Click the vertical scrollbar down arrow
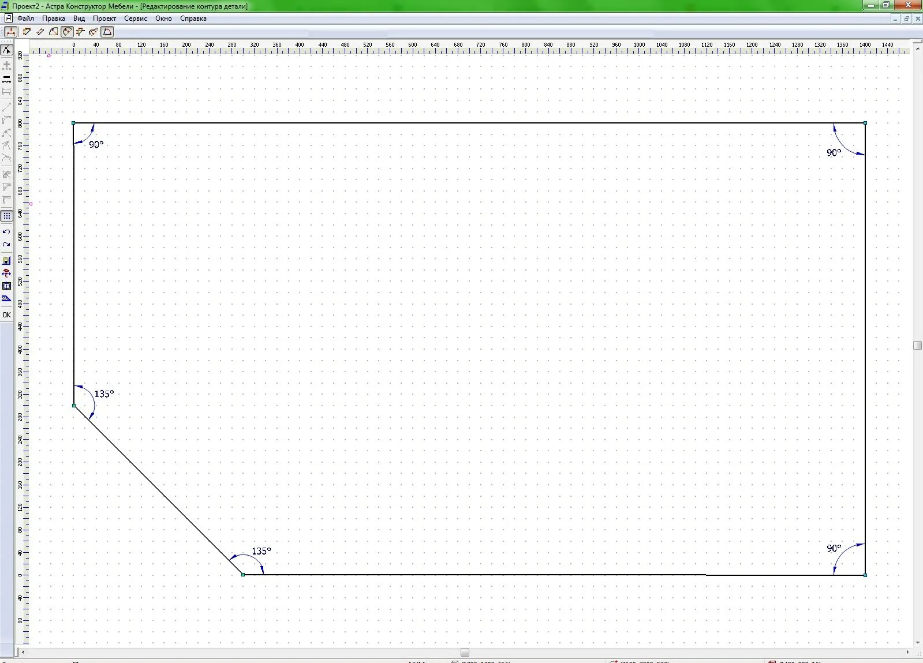 pos(917,642)
